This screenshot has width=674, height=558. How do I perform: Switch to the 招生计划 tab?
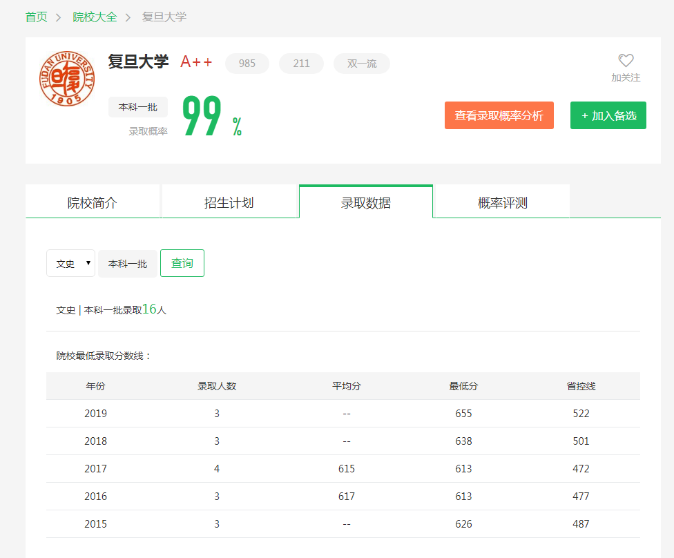point(229,202)
